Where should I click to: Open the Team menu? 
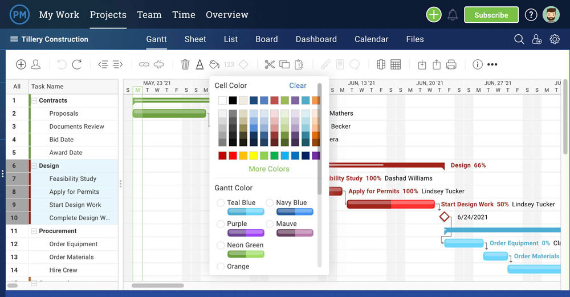coord(149,15)
